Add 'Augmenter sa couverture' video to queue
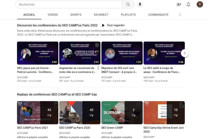210x139 pixels. pyautogui.click(x=97, y=51)
